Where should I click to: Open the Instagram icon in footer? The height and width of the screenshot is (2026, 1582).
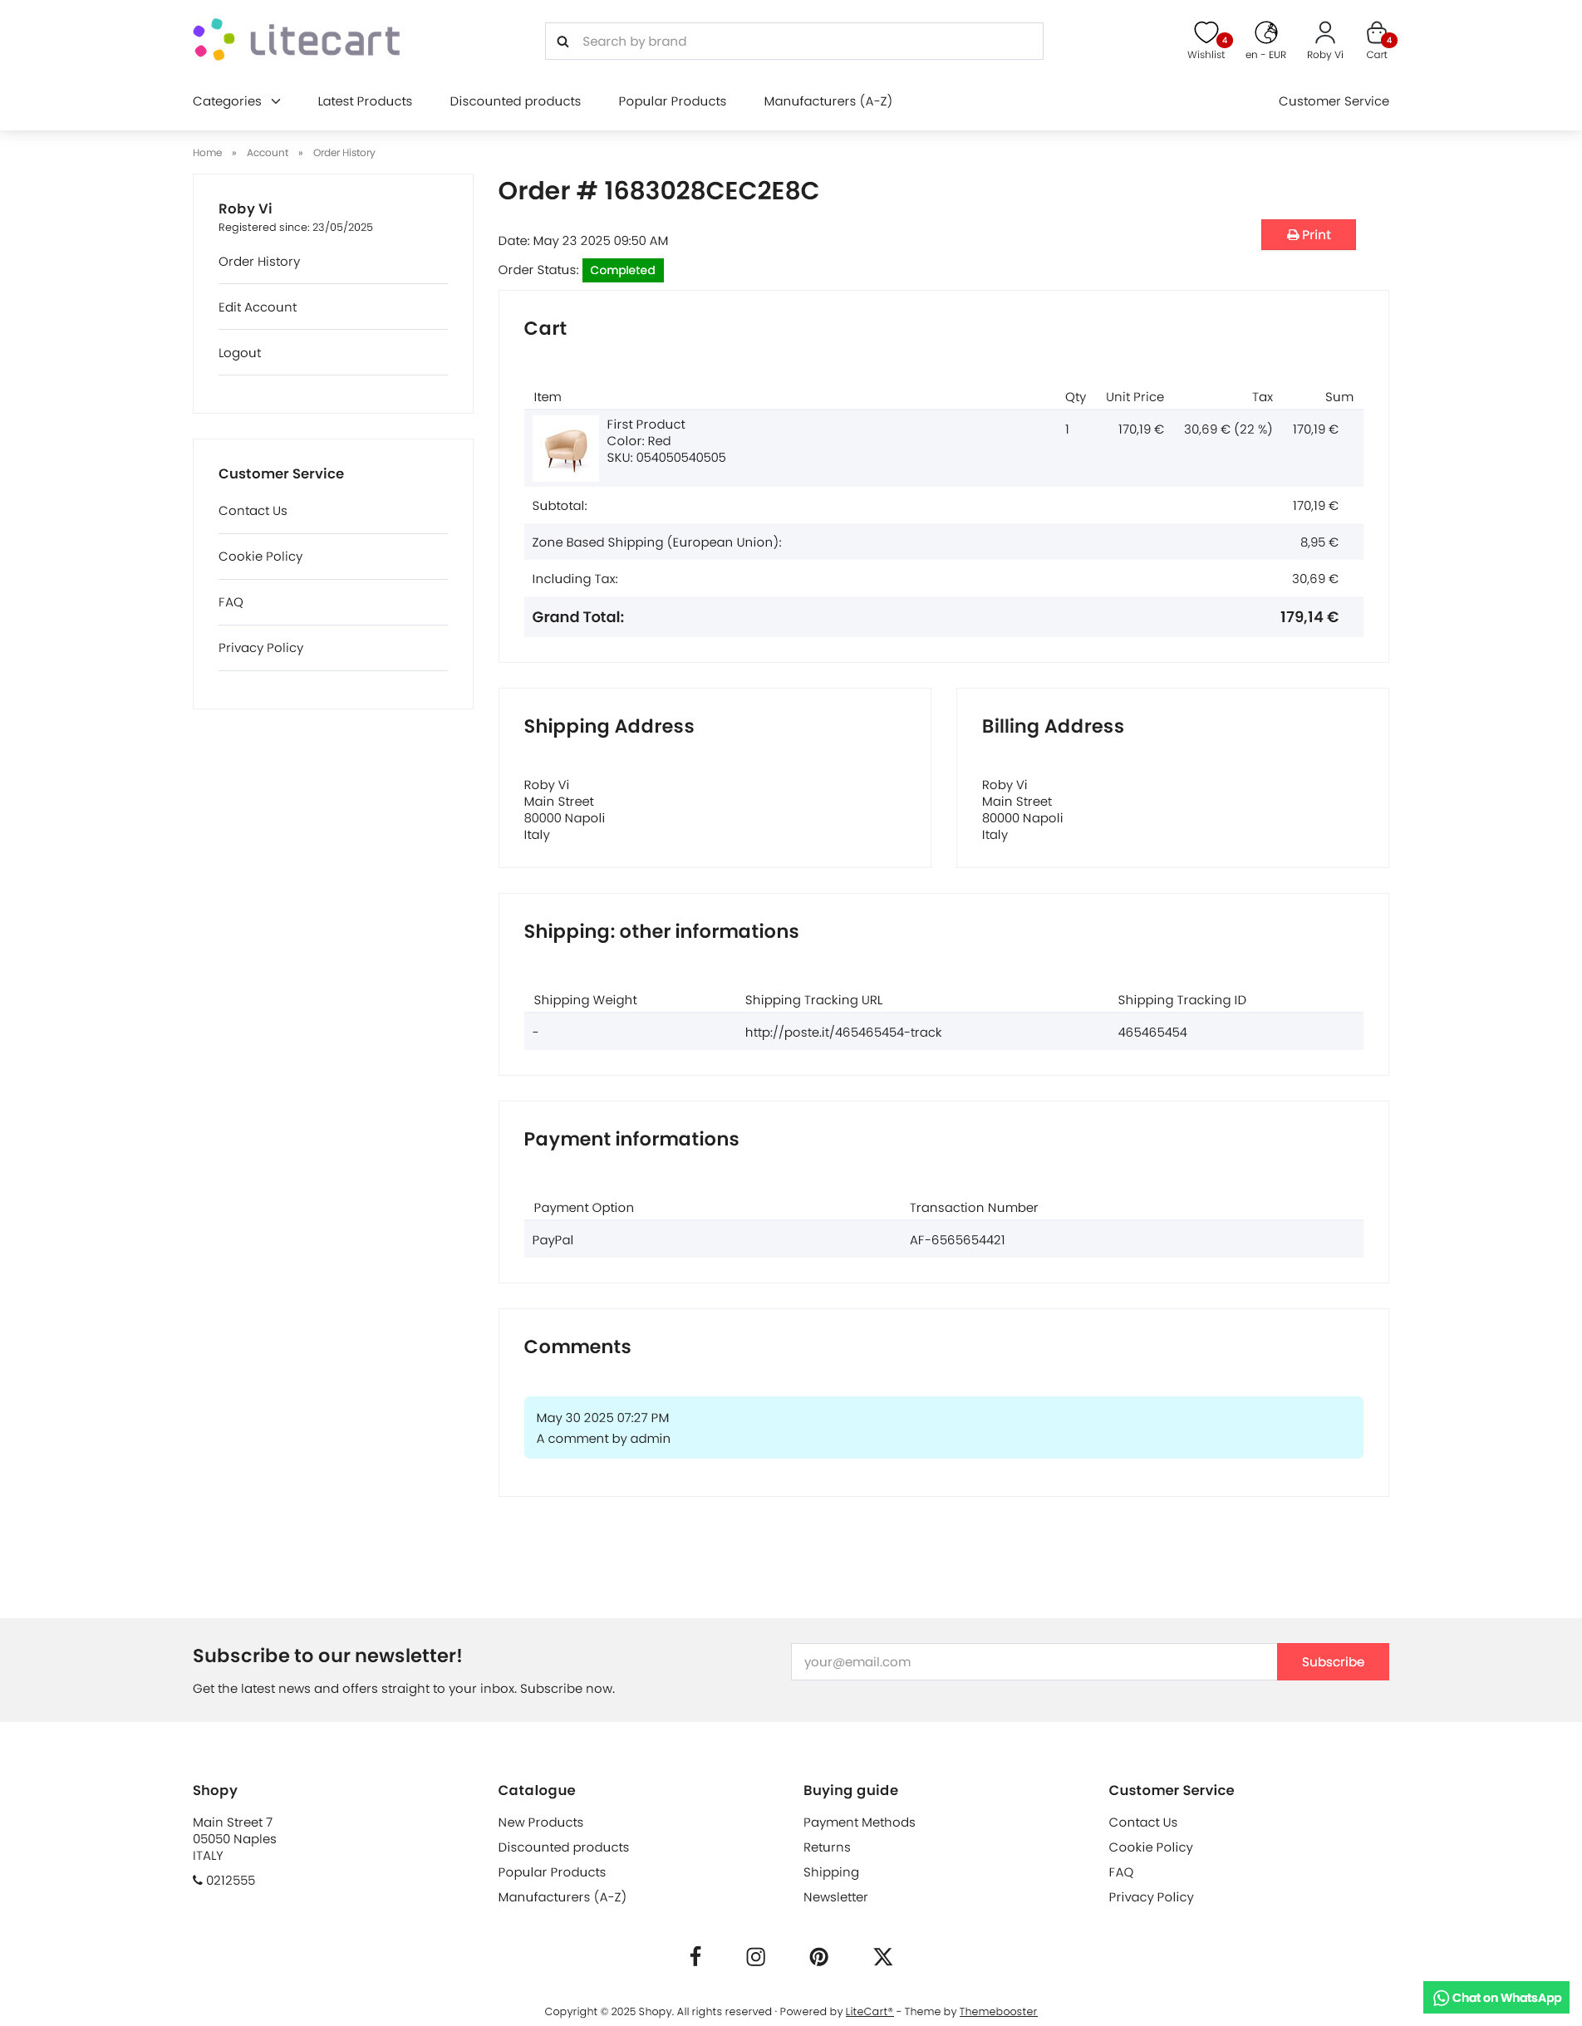755,1956
